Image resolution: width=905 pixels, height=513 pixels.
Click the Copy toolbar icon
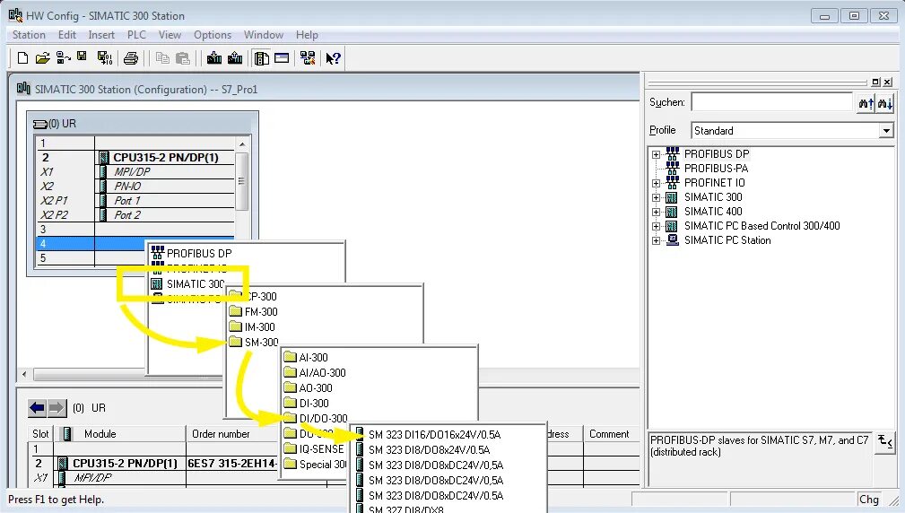(x=162, y=58)
